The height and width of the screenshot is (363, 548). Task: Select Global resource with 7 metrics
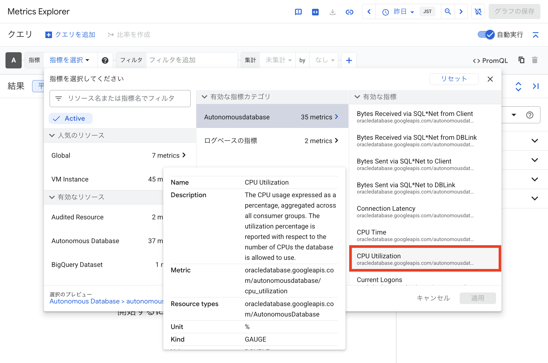click(119, 155)
